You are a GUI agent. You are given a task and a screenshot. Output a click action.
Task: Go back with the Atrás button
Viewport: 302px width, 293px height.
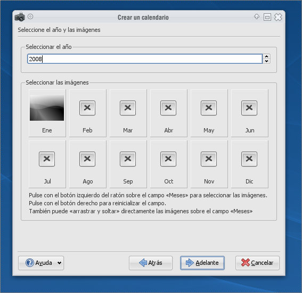click(x=151, y=263)
